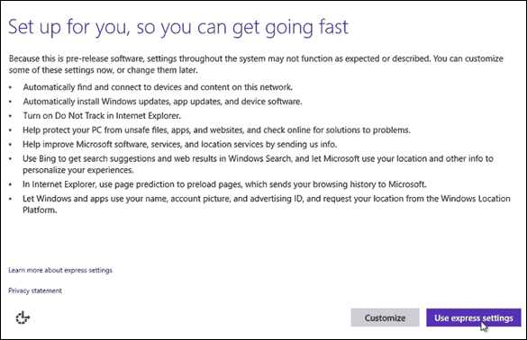Choose Use express settings

tap(474, 318)
